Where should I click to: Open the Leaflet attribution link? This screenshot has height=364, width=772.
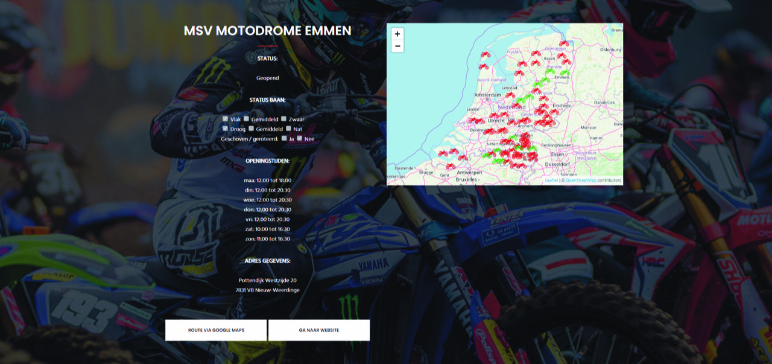[x=551, y=180]
